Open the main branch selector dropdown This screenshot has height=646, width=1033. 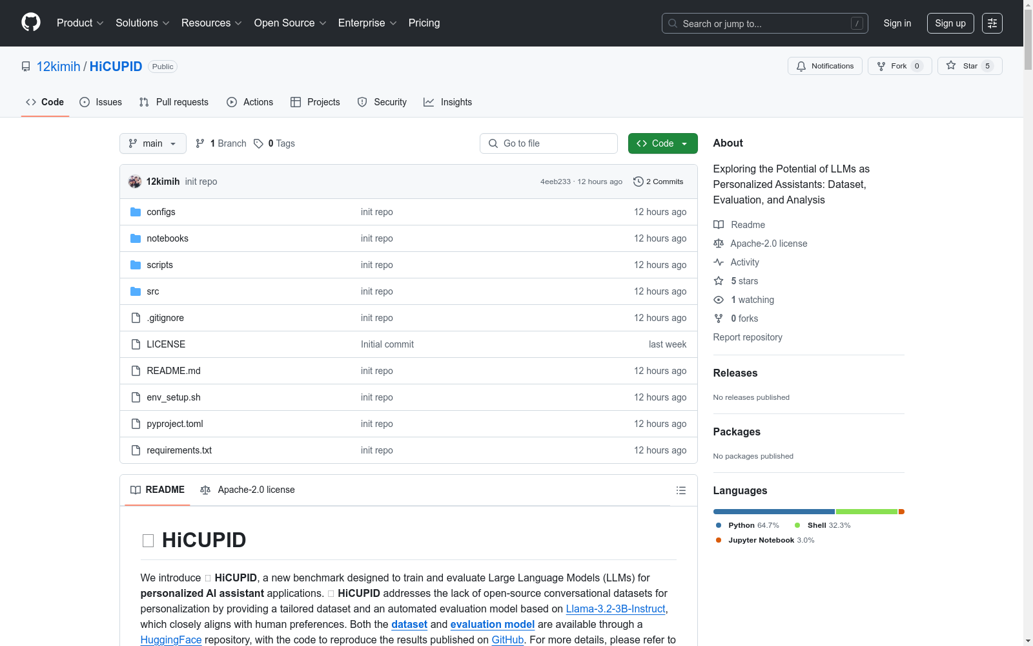tap(153, 143)
